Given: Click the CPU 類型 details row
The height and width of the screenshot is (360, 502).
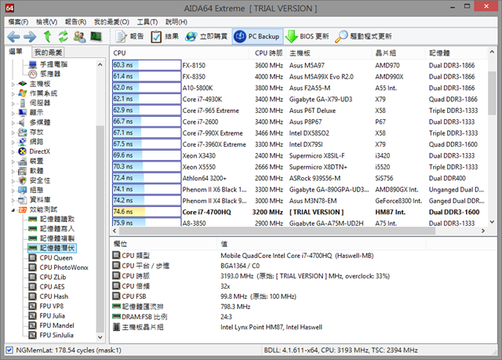Looking at the screenshot, I should click(x=303, y=256).
